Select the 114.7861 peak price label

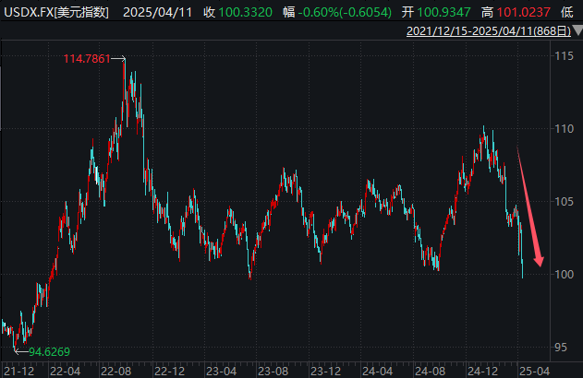tap(86, 59)
